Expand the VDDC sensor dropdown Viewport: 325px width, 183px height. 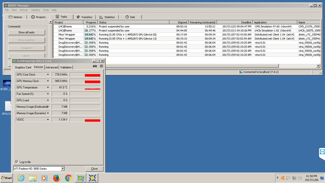[48, 119]
